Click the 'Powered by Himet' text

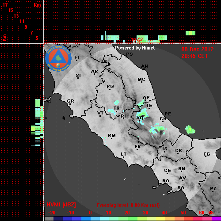click(135, 48)
